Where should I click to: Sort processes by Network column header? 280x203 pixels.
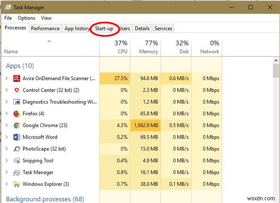[207, 47]
